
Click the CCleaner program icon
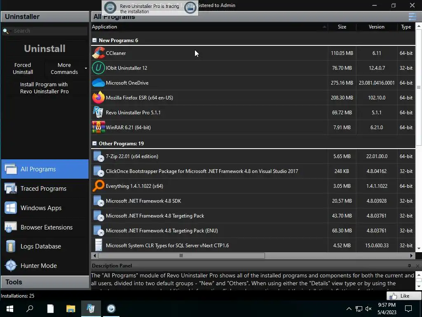(x=98, y=53)
